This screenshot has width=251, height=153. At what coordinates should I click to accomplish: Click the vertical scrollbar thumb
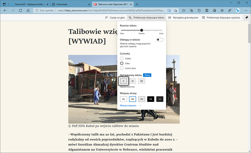point(249,34)
